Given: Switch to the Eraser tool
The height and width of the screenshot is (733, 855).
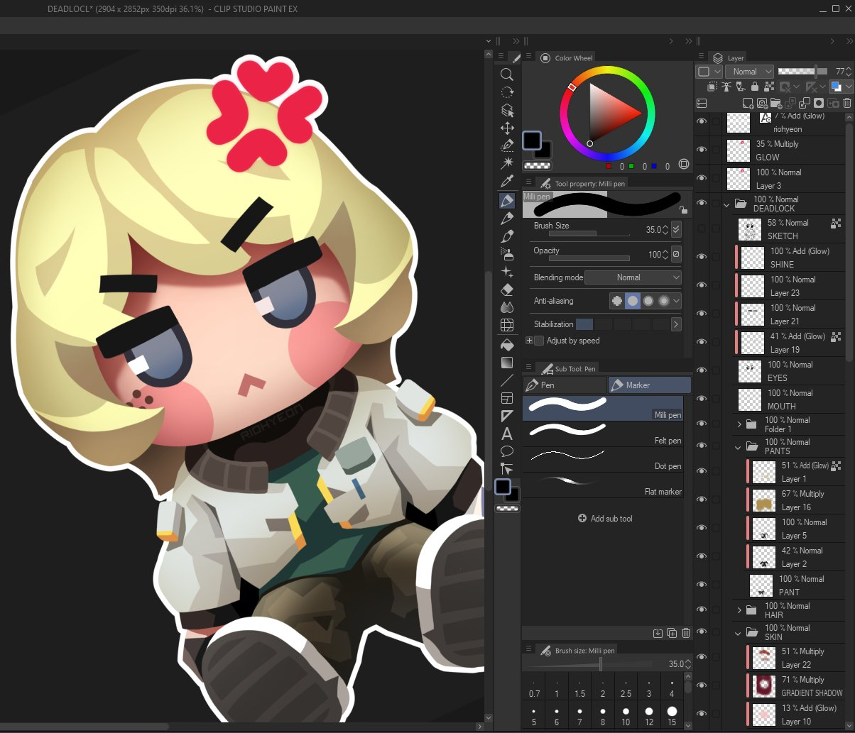Looking at the screenshot, I should (507, 289).
